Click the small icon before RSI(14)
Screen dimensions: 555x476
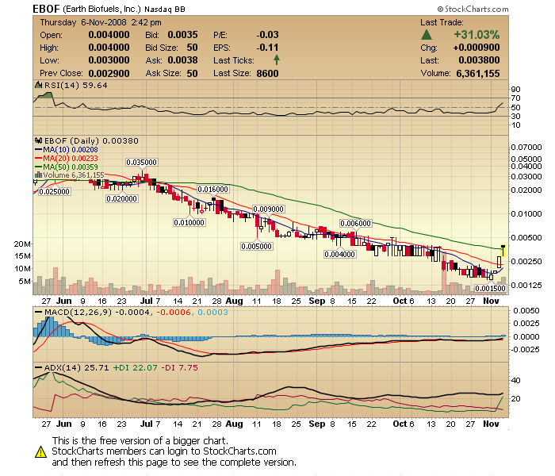(x=38, y=85)
